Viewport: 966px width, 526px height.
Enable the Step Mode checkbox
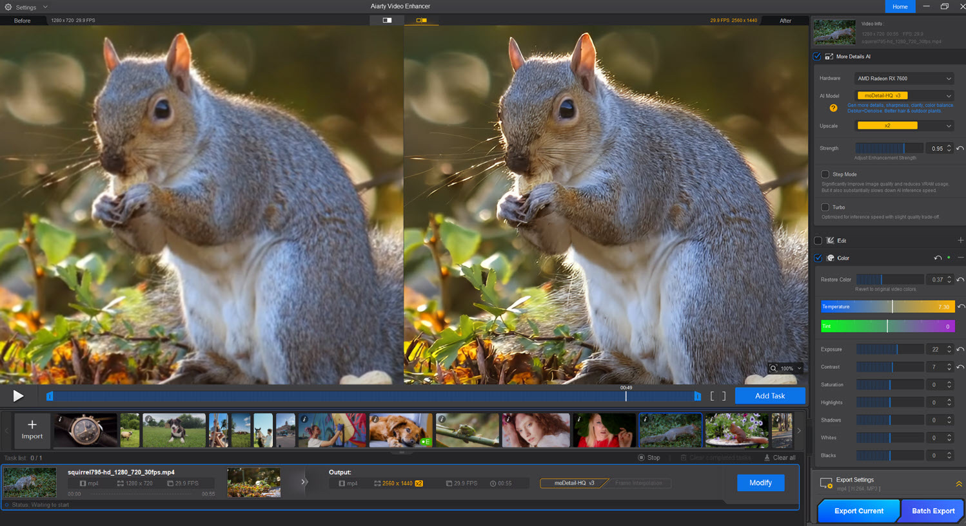(x=825, y=174)
